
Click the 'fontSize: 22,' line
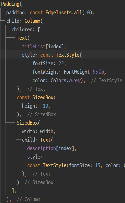pyautogui.click(x=49, y=63)
